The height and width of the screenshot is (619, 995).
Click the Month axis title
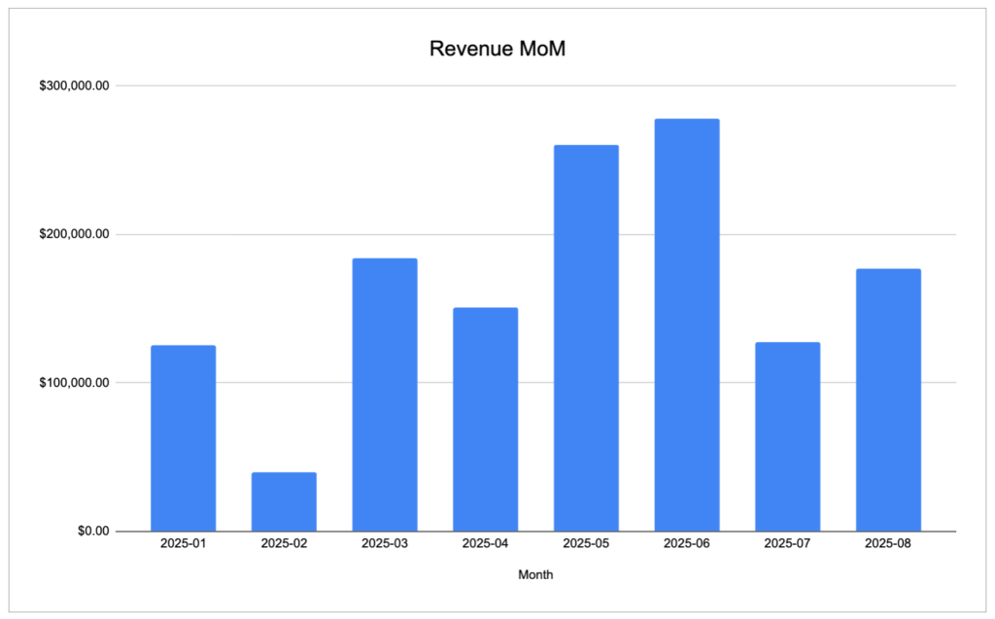pyautogui.click(x=535, y=575)
